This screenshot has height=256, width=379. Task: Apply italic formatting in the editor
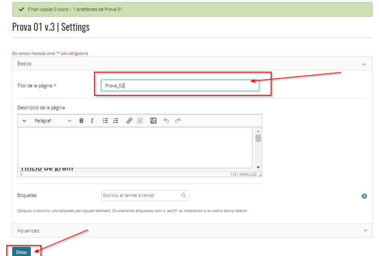point(92,121)
